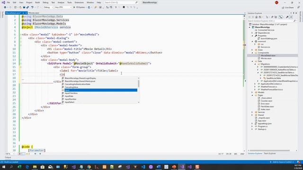The image size is (303, 170).
Task: Open the Extensions menu
Action: click(79, 2)
